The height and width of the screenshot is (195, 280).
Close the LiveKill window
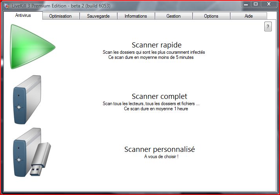tap(269, 4)
